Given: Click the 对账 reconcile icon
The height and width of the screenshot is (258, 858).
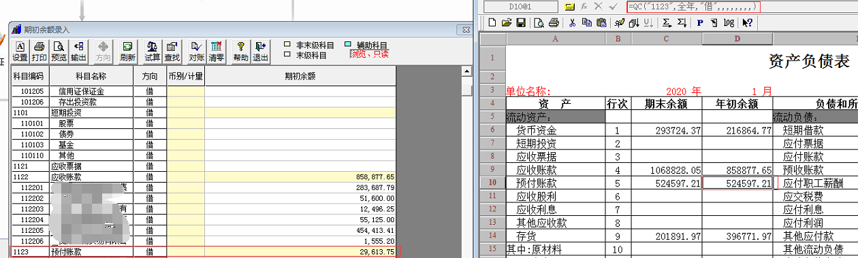Looking at the screenshot, I should [x=197, y=52].
